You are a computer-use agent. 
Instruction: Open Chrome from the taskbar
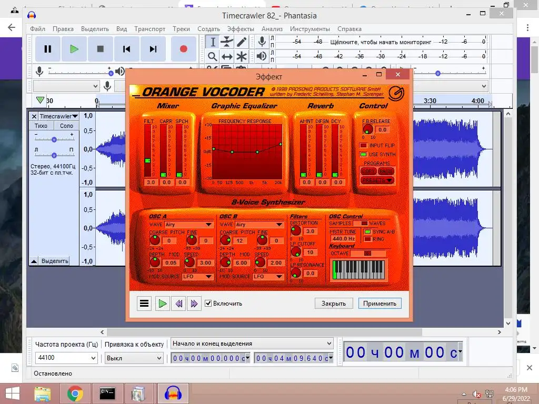click(x=75, y=393)
